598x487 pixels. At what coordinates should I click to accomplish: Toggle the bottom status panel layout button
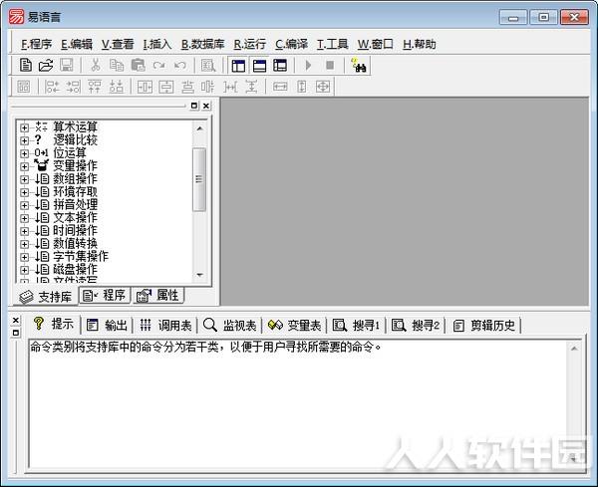[x=259, y=66]
